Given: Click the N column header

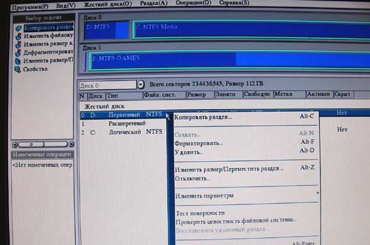Looking at the screenshot, I should (82, 96).
